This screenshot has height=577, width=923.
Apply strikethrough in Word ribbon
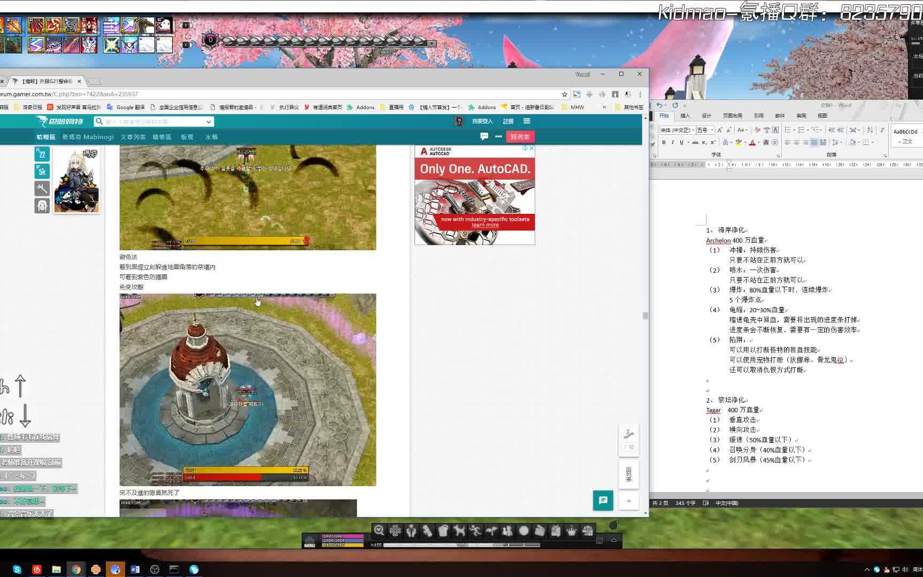(695, 142)
